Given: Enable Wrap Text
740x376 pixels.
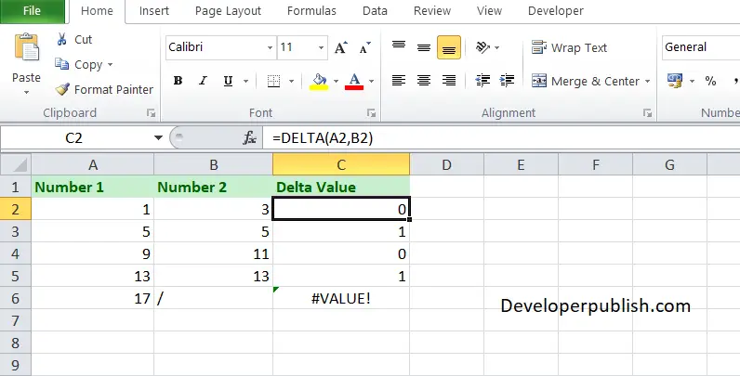Looking at the screenshot, I should (x=569, y=47).
